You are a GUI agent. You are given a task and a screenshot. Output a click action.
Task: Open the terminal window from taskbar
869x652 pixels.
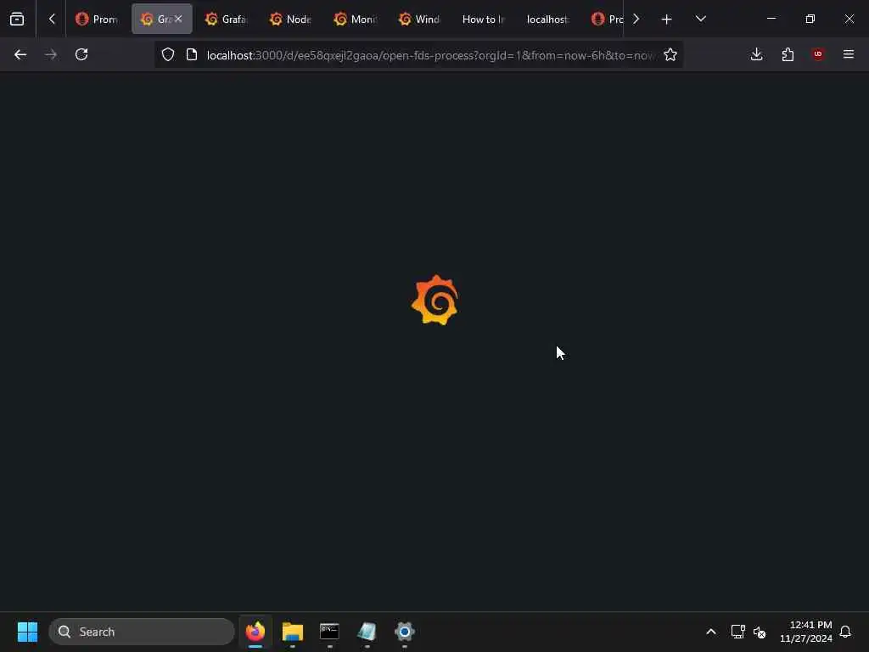click(x=330, y=632)
